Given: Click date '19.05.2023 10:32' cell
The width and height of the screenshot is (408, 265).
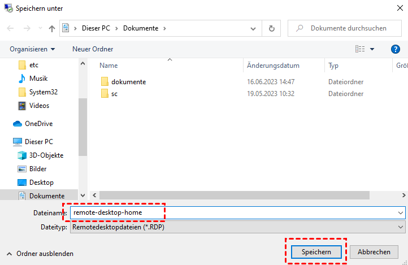Looking at the screenshot, I should tap(271, 94).
